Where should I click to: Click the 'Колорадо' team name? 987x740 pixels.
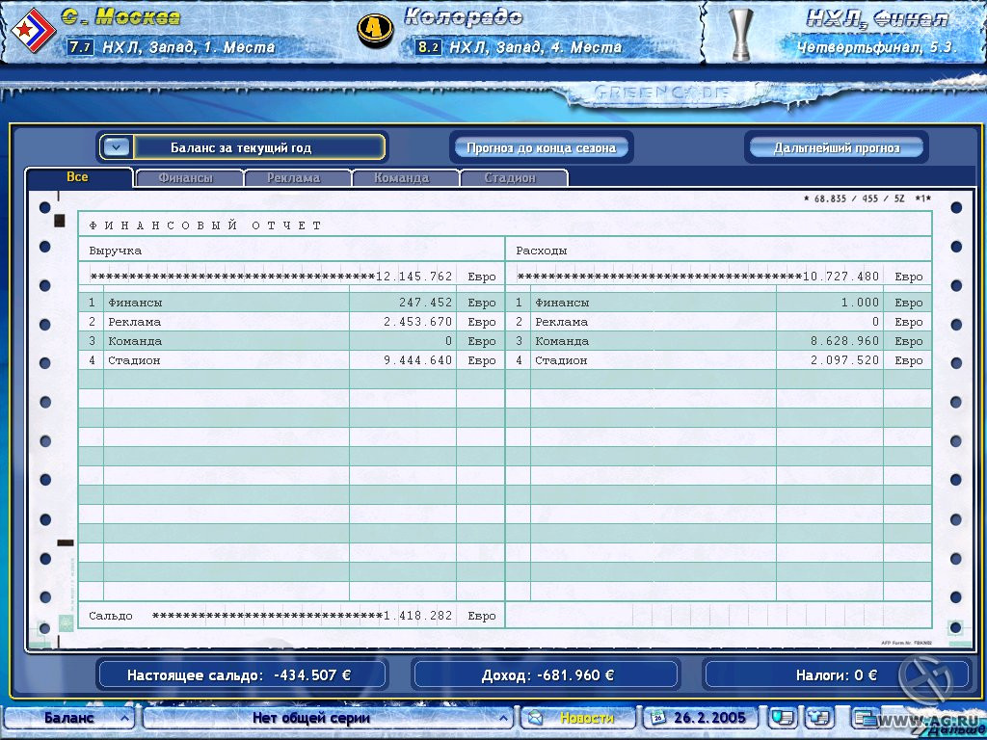coord(464,17)
